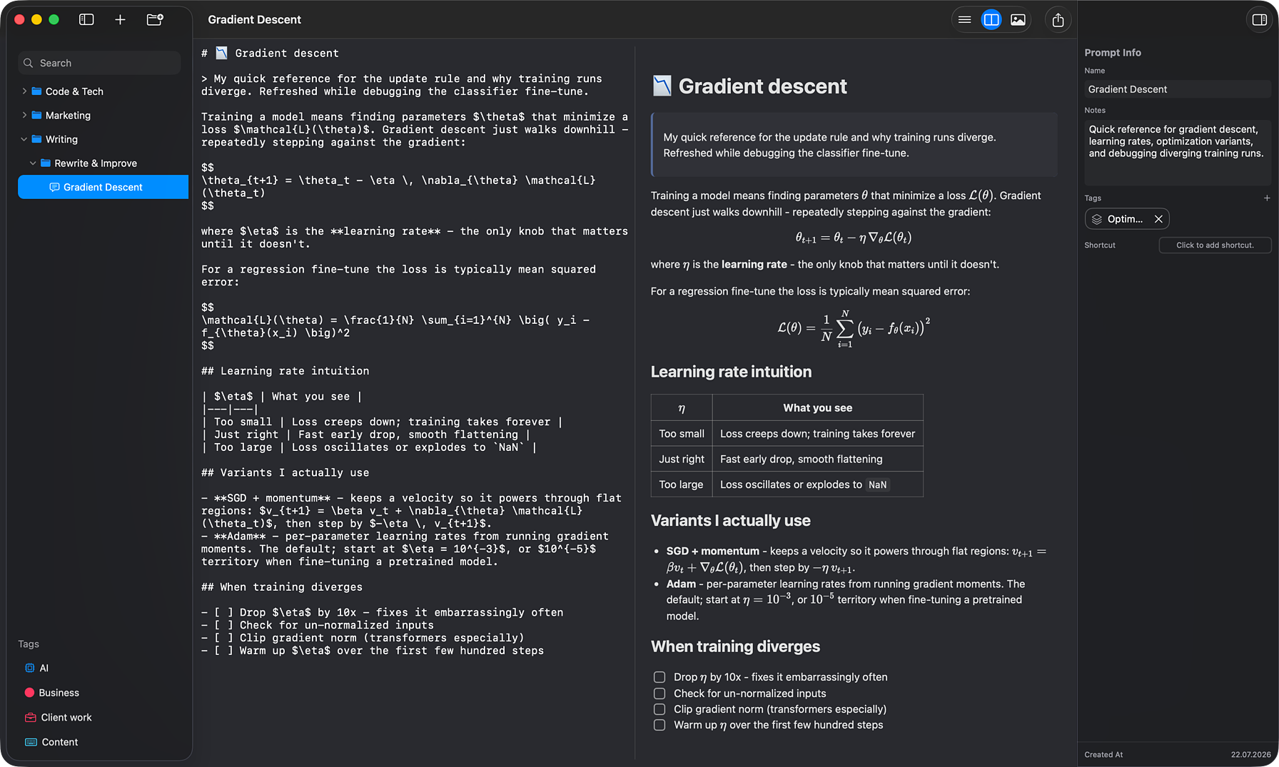Image resolution: width=1279 pixels, height=767 pixels.
Task: Click the 'Too large' table cell
Action: tap(681, 484)
